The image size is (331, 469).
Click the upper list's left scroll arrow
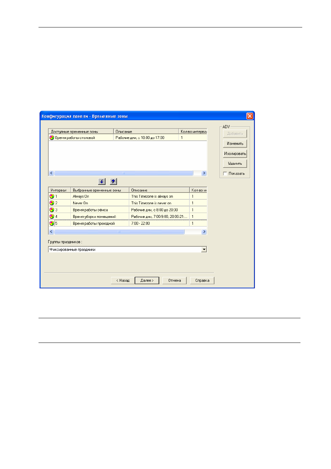[x=51, y=173]
